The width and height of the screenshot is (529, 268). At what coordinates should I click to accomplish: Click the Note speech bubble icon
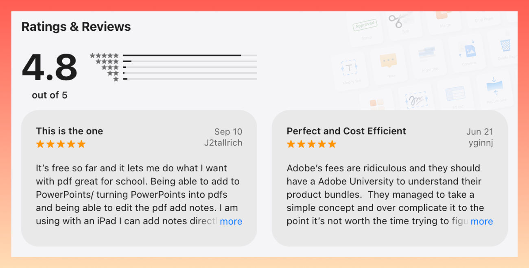click(388, 61)
